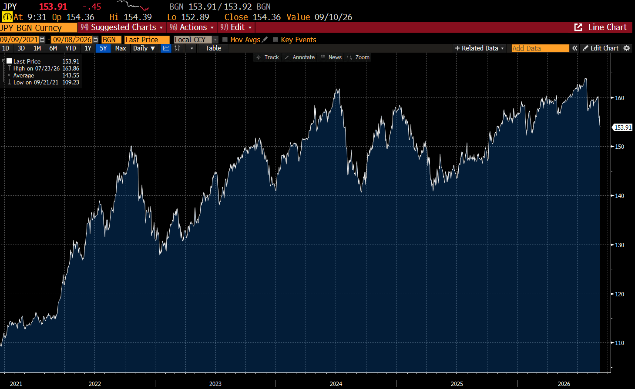Select the 1Y time range tab
This screenshot has width=635, height=389.
88,48
